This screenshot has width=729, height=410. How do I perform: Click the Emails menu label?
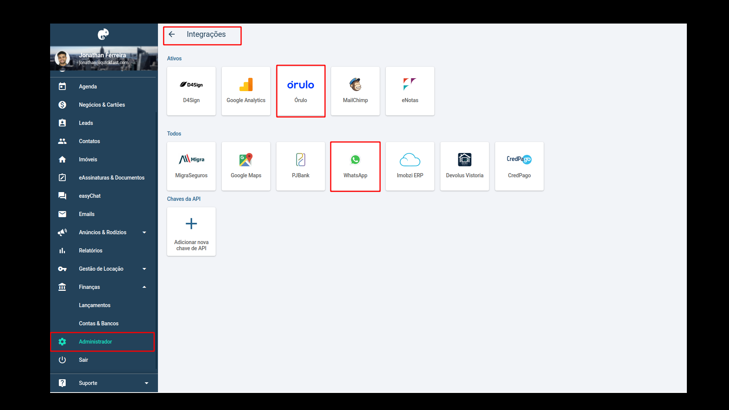[x=87, y=214]
